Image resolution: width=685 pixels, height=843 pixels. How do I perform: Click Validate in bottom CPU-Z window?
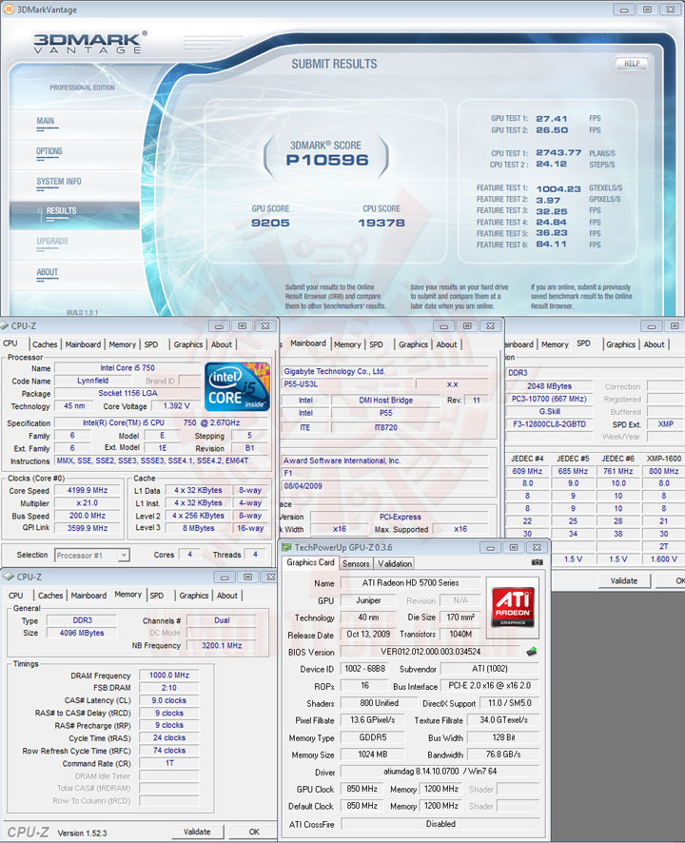click(197, 832)
